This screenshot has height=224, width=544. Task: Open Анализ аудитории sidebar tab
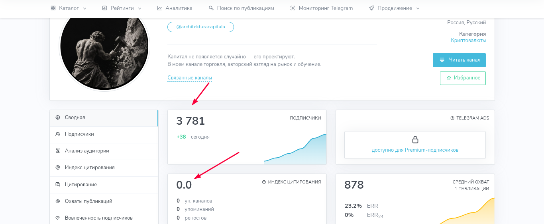[x=104, y=151]
